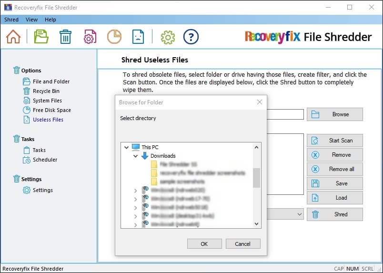
Task: Click the Tasks section header
Action: (24, 139)
